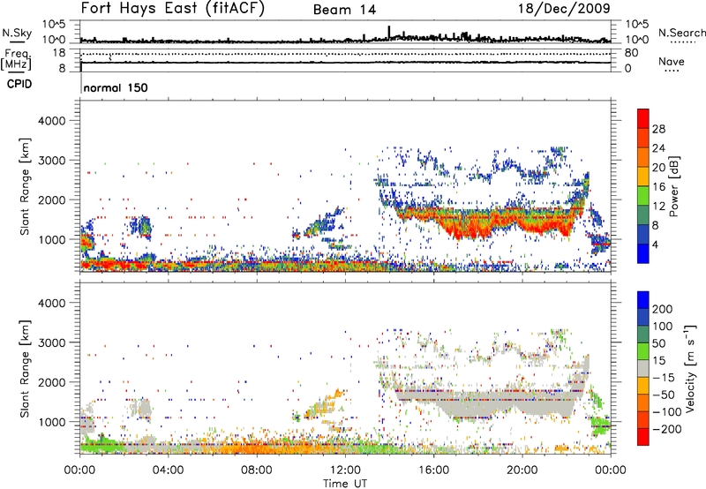The width and height of the screenshot is (706, 489).
Task: Click the "Slant Range [km]" label of power panel
Action: 26,186
